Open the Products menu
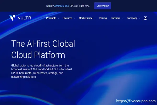 51,18
